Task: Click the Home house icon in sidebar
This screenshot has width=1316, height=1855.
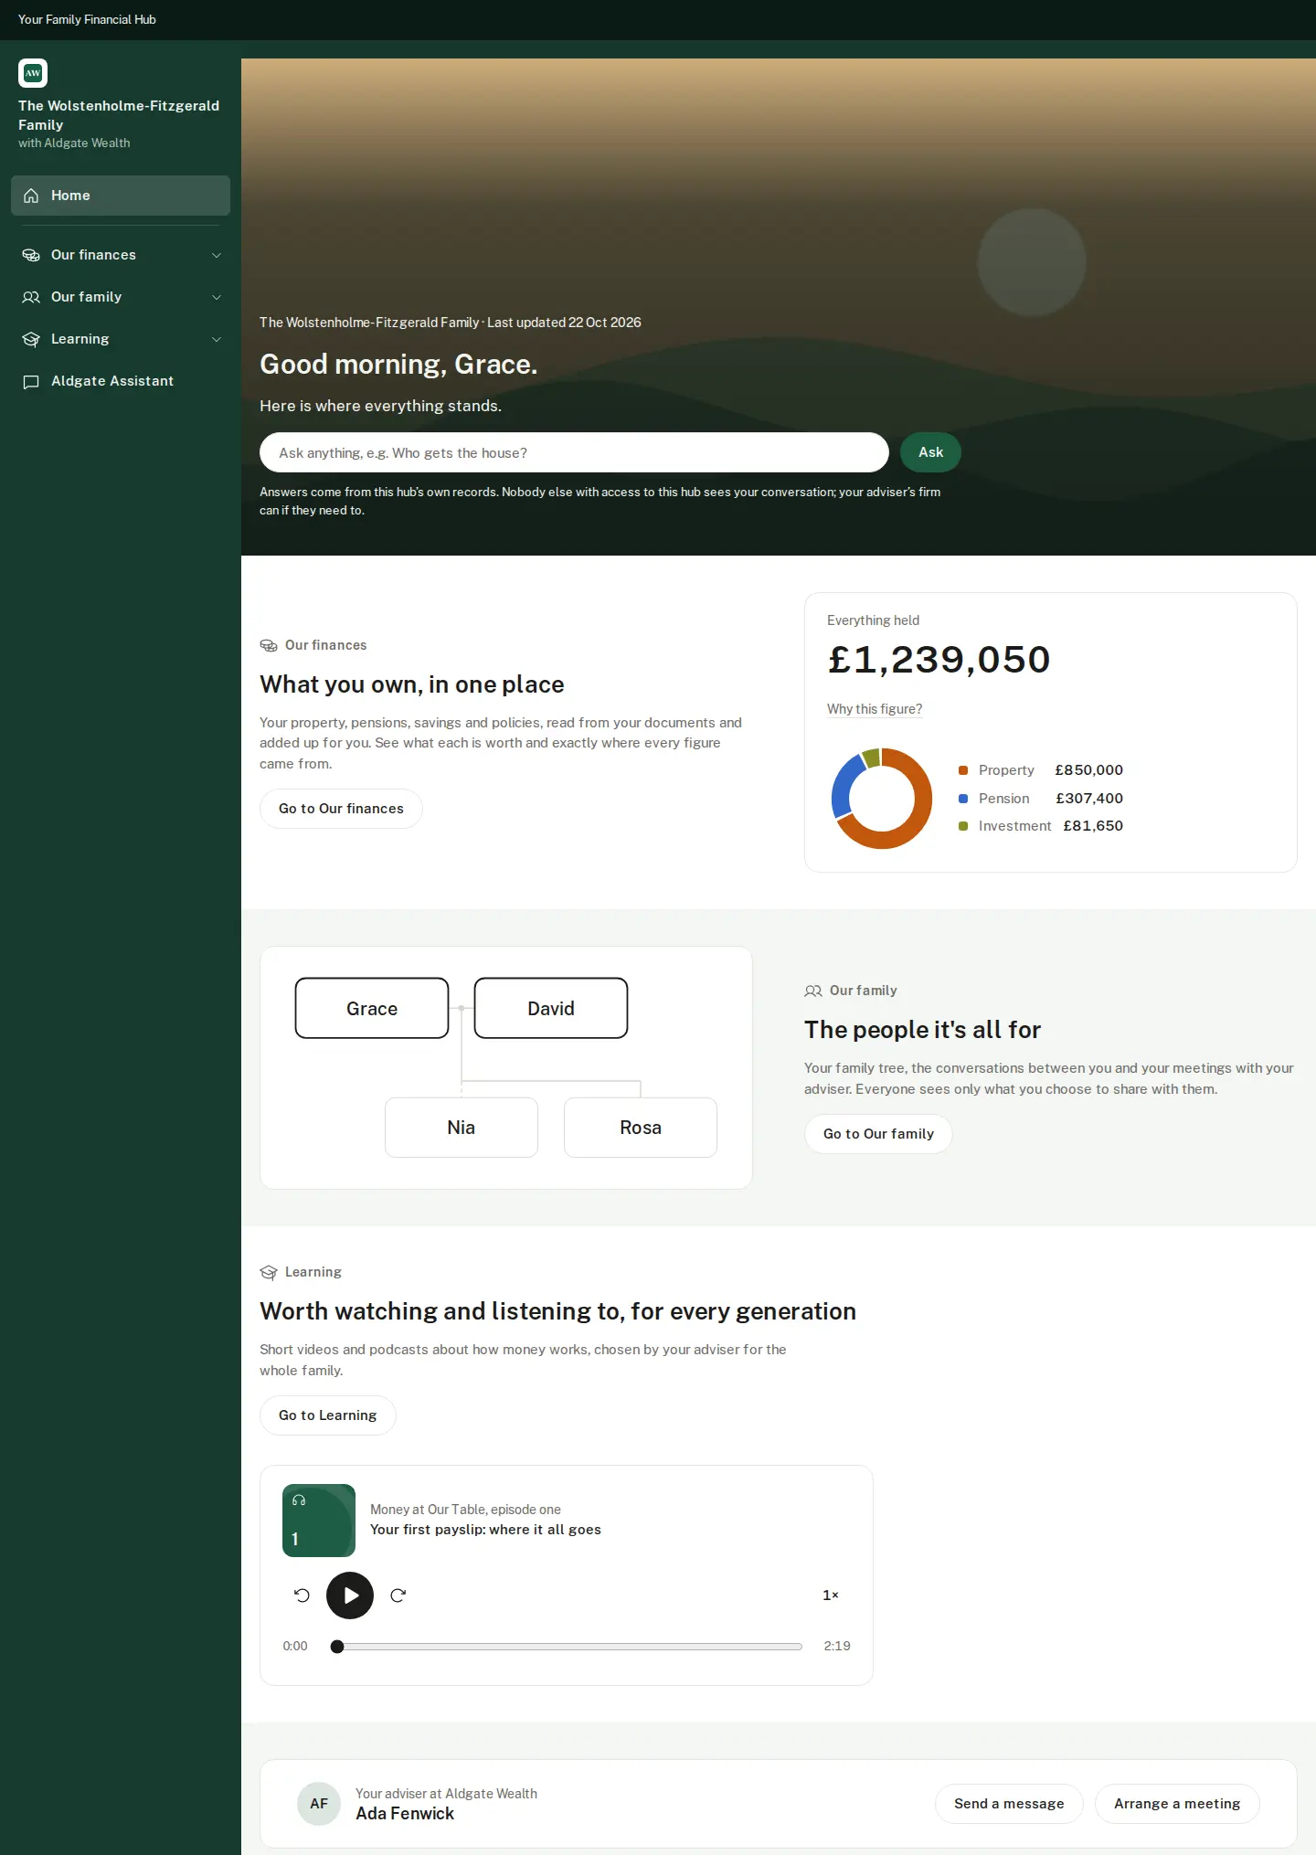Action: click(31, 196)
